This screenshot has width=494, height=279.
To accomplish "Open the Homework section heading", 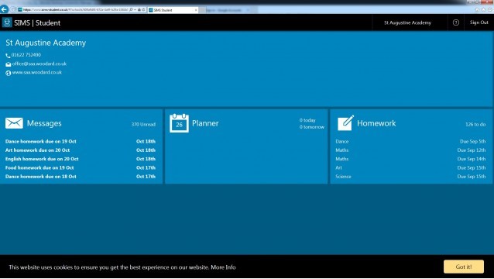I will (376, 123).
